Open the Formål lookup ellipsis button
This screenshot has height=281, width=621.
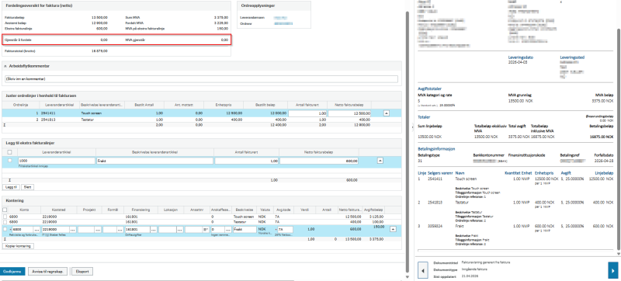(x=120, y=230)
